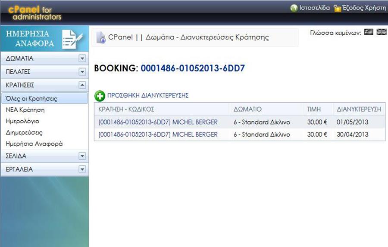This screenshot has height=247, width=388.
Task: Open the ΣΕΛΙΔΑ menu header
Action: 44,156
